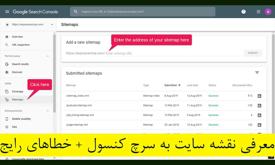Click the property asterisk icon
Viewport: 275px width, 165px height.
(x=7, y=24)
